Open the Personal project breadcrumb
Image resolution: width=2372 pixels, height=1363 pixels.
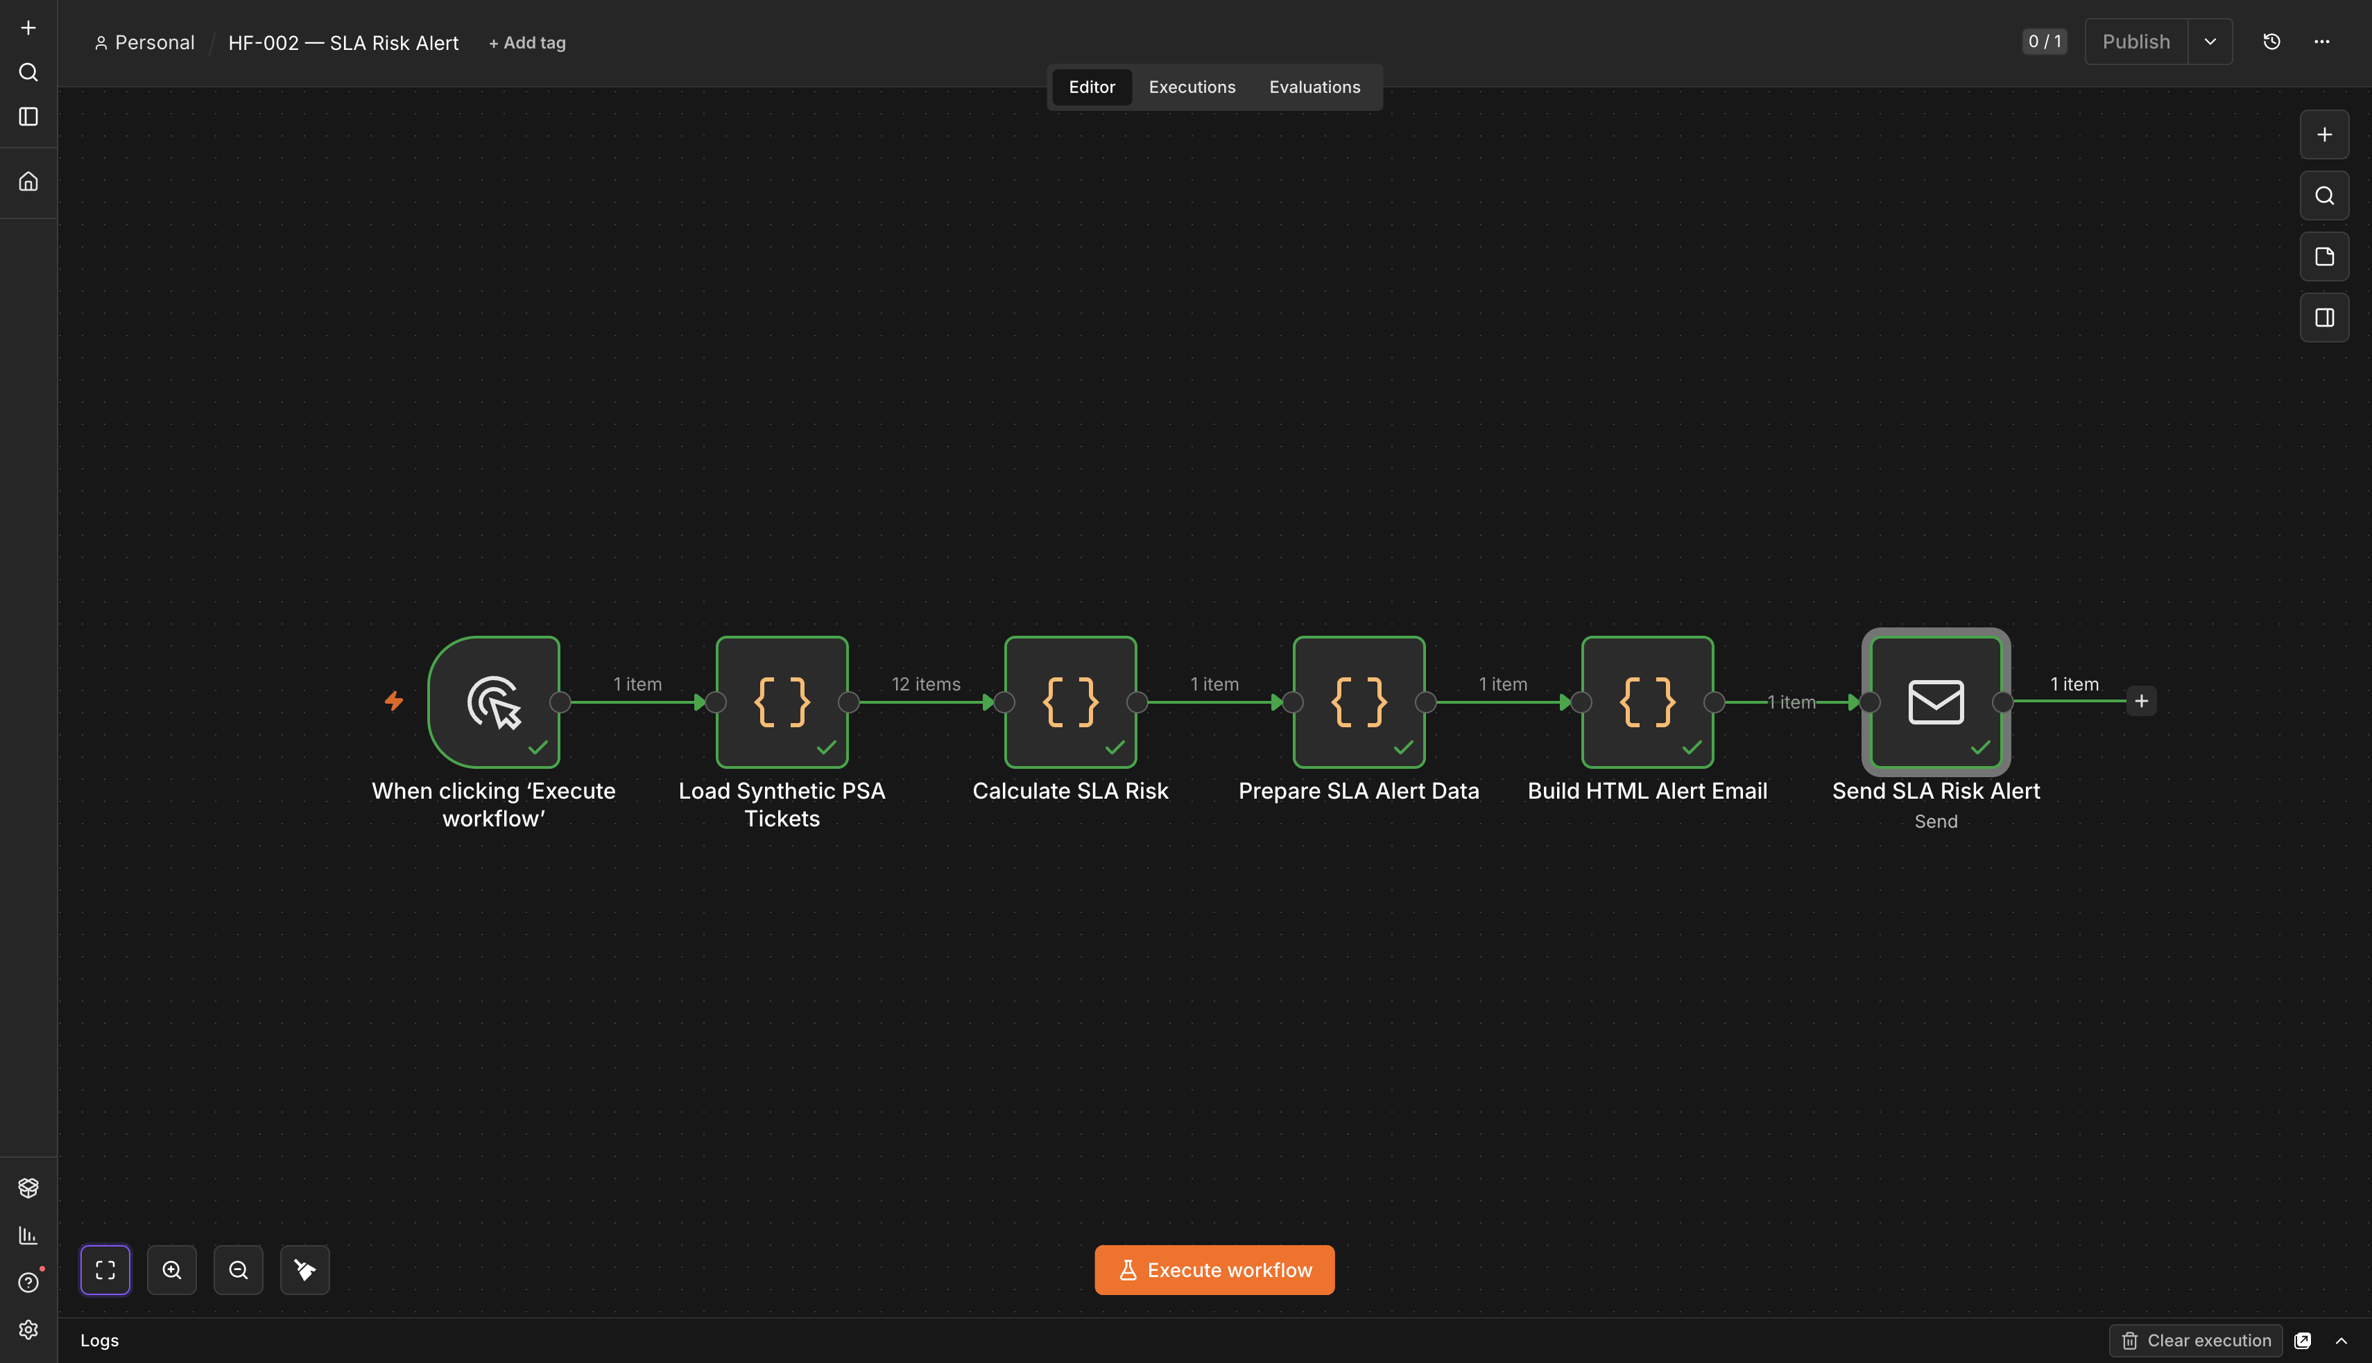click(x=145, y=43)
